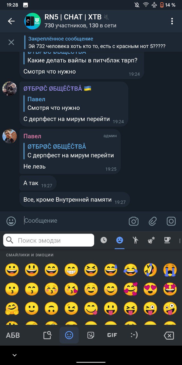Open the GIF keyboard section
Screen dimensions: 182x365
[112, 335]
